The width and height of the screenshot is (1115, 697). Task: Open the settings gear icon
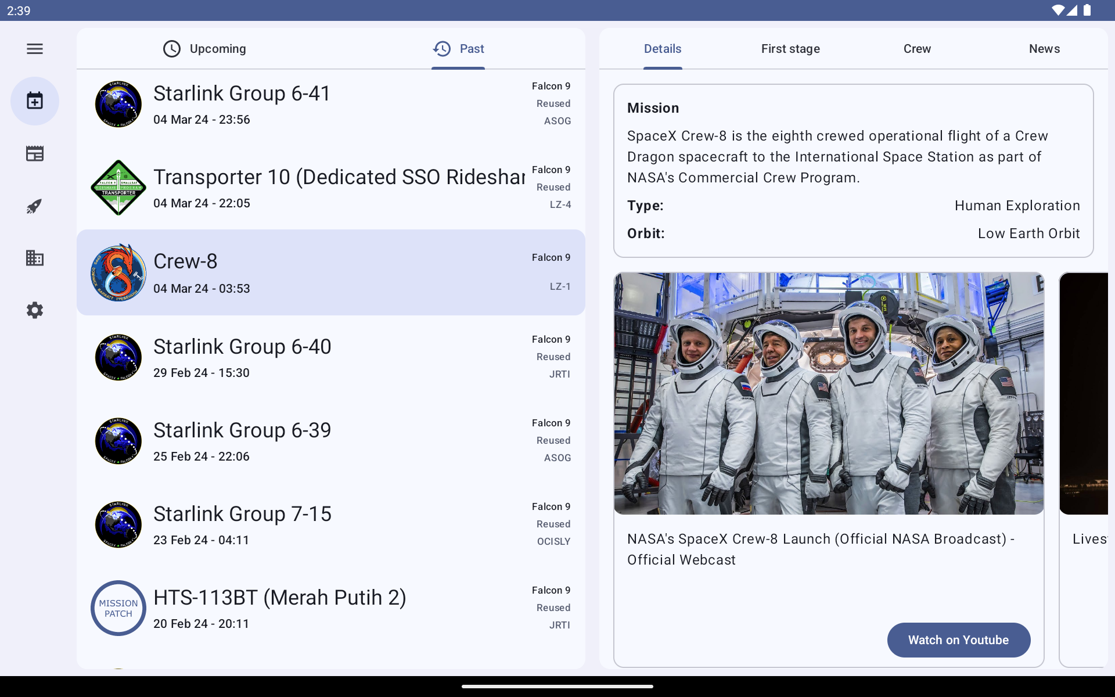[x=35, y=310]
